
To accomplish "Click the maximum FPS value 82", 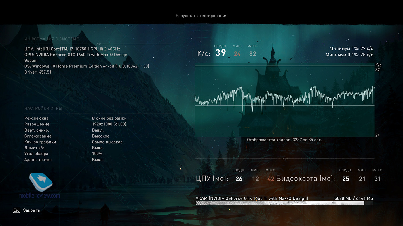I will (253, 54).
